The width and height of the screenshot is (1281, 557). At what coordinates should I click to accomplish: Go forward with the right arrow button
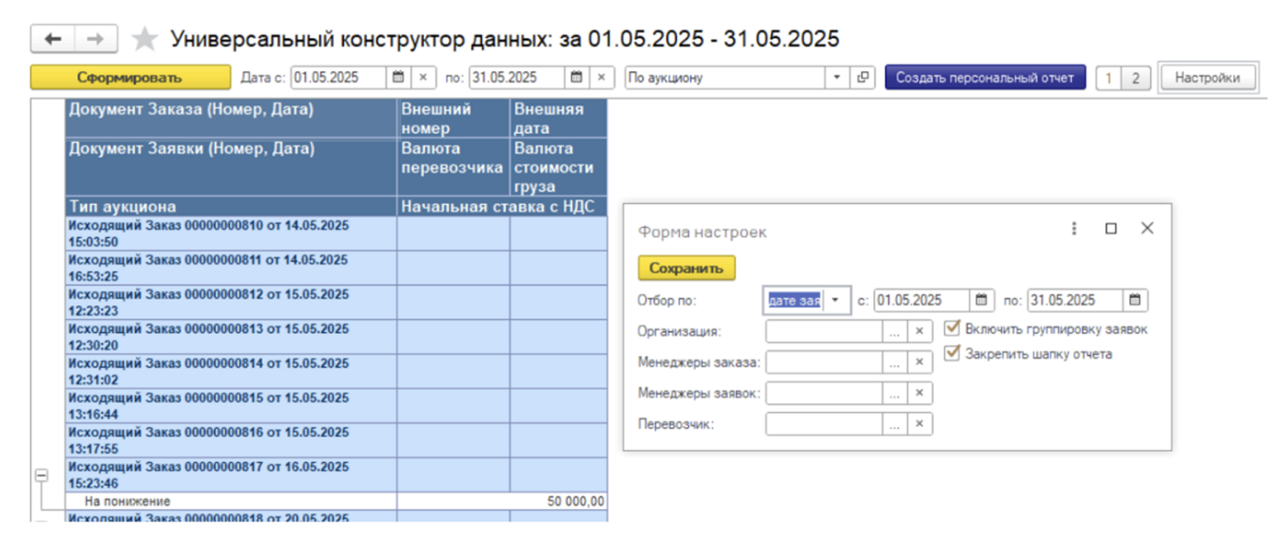[96, 39]
